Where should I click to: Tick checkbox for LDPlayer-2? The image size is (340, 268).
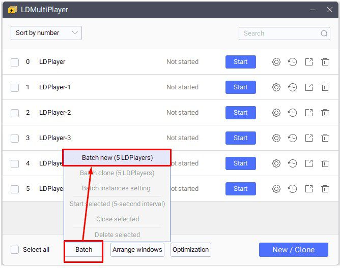15,113
